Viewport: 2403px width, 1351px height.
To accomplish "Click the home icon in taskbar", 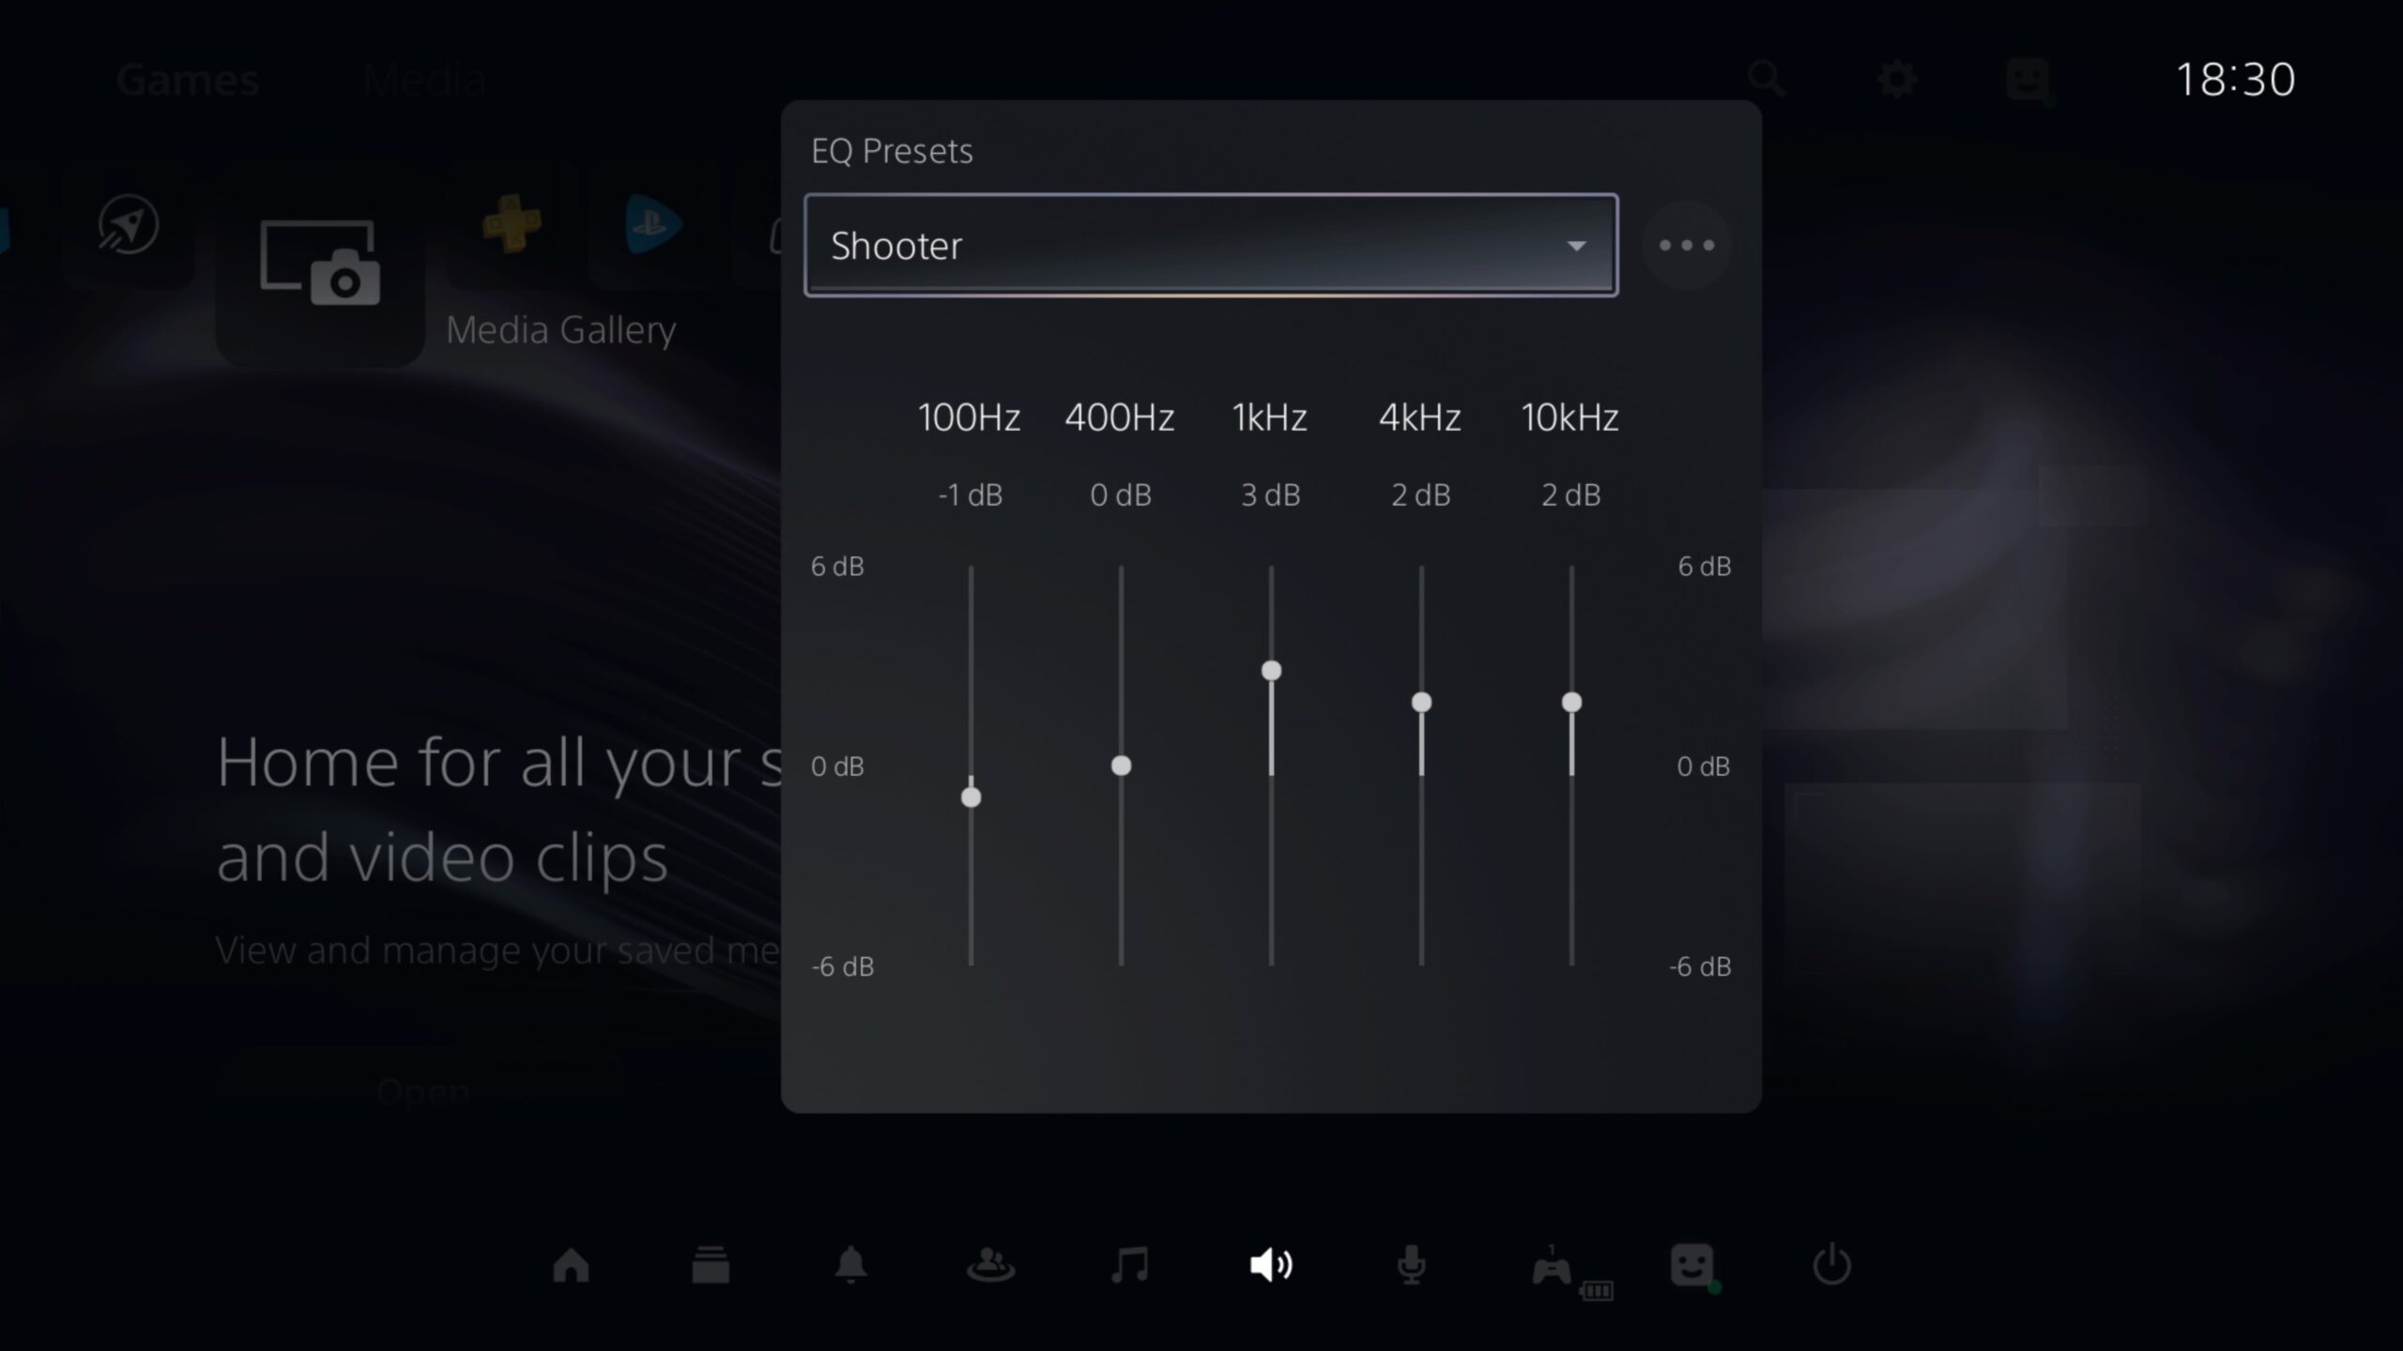I will 570,1266.
